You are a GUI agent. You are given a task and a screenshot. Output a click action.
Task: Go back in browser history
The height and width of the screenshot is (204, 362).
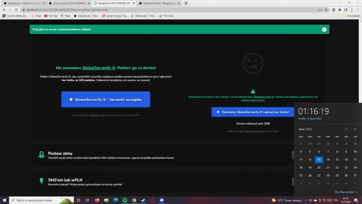pyautogui.click(x=4, y=10)
